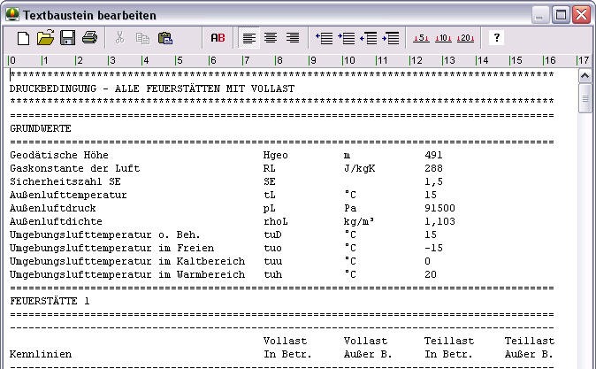The height and width of the screenshot is (369, 596).
Task: Center-align the text
Action: tap(271, 38)
